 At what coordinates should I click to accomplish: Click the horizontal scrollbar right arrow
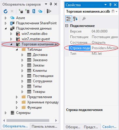point(56,121)
